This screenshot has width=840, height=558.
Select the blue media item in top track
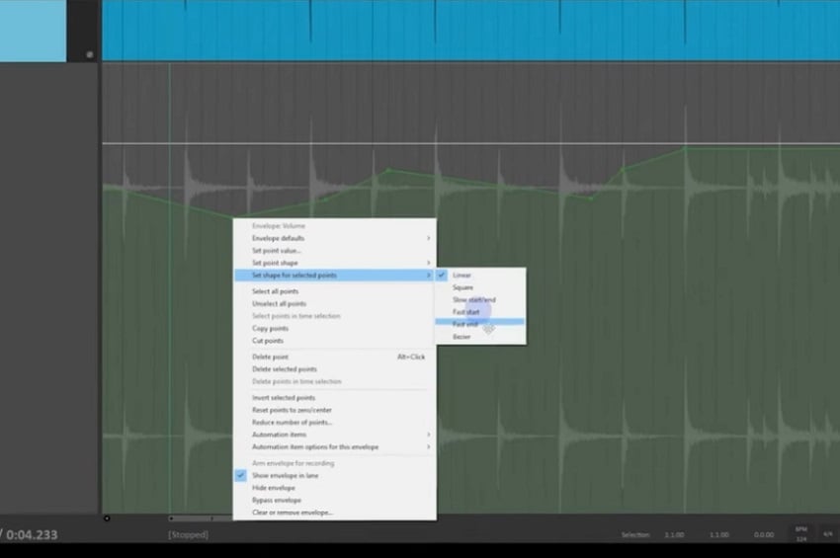470,30
